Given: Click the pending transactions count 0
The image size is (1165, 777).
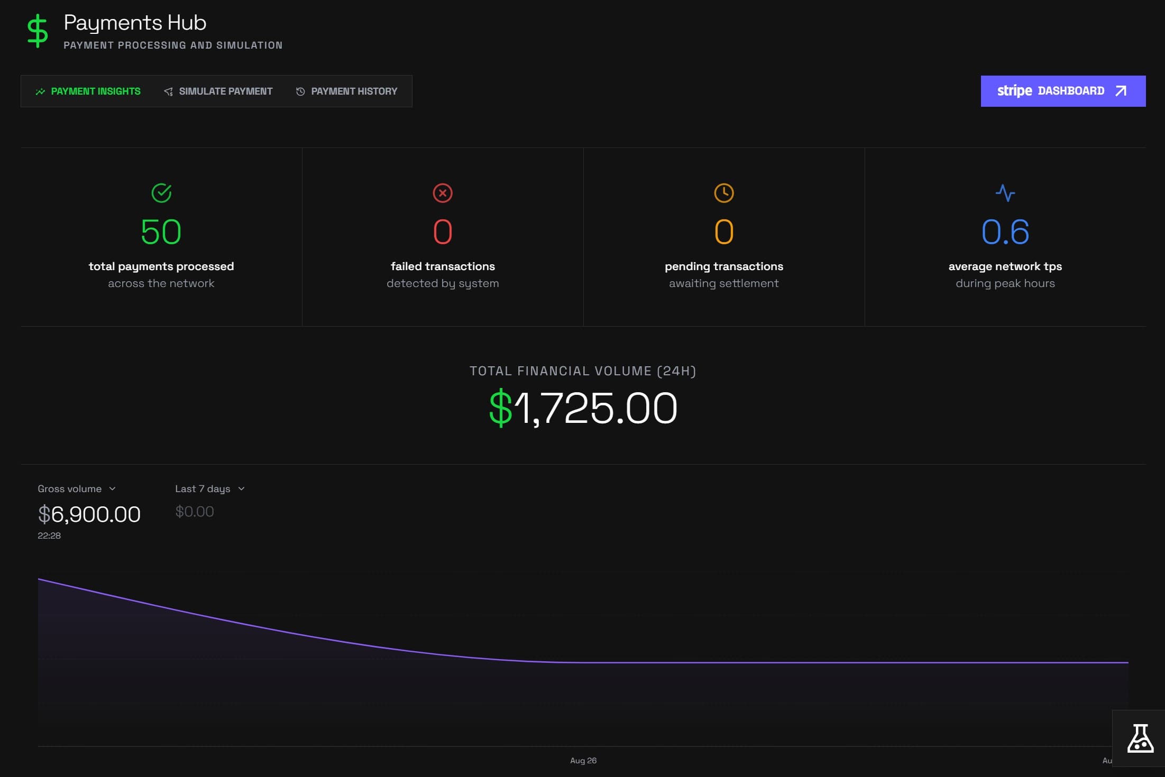Looking at the screenshot, I should (x=724, y=232).
